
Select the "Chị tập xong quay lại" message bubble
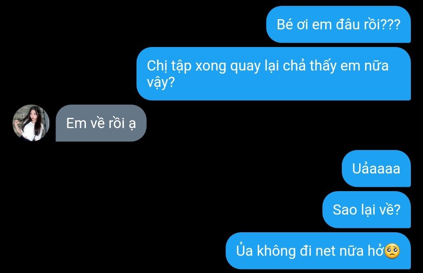click(273, 74)
